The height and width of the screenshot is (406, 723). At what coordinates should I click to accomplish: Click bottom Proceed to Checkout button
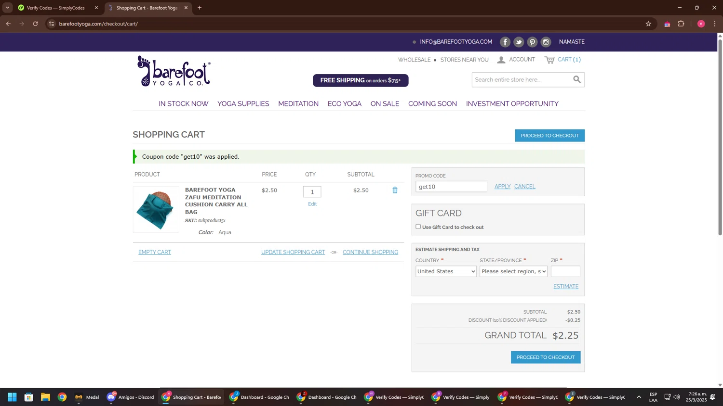click(x=546, y=357)
